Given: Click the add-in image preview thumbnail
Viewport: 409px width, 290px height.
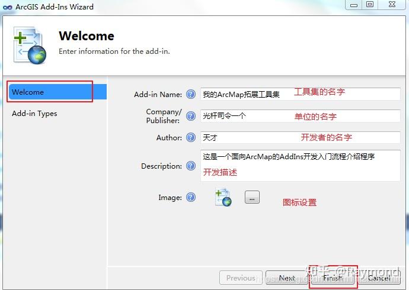Looking at the screenshot, I should (x=223, y=197).
